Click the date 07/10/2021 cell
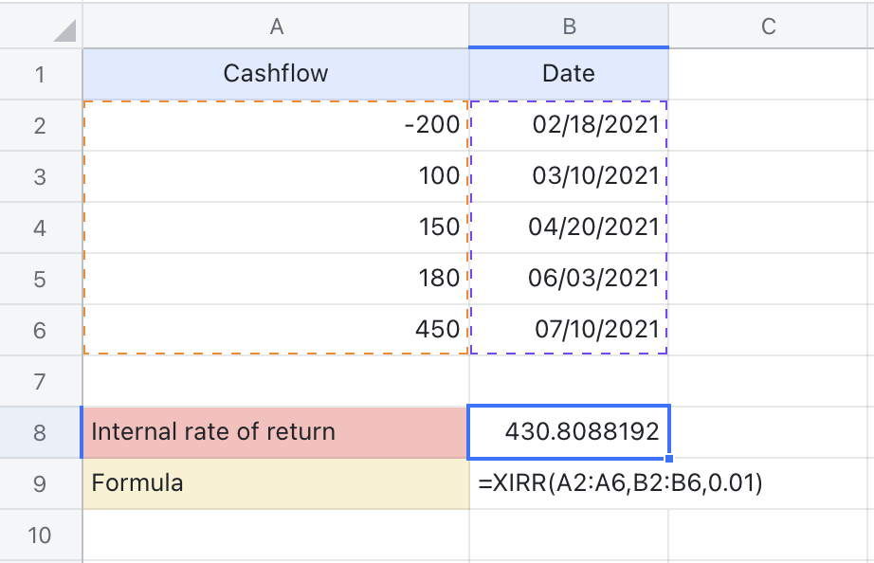This screenshot has width=874, height=563. tap(569, 329)
